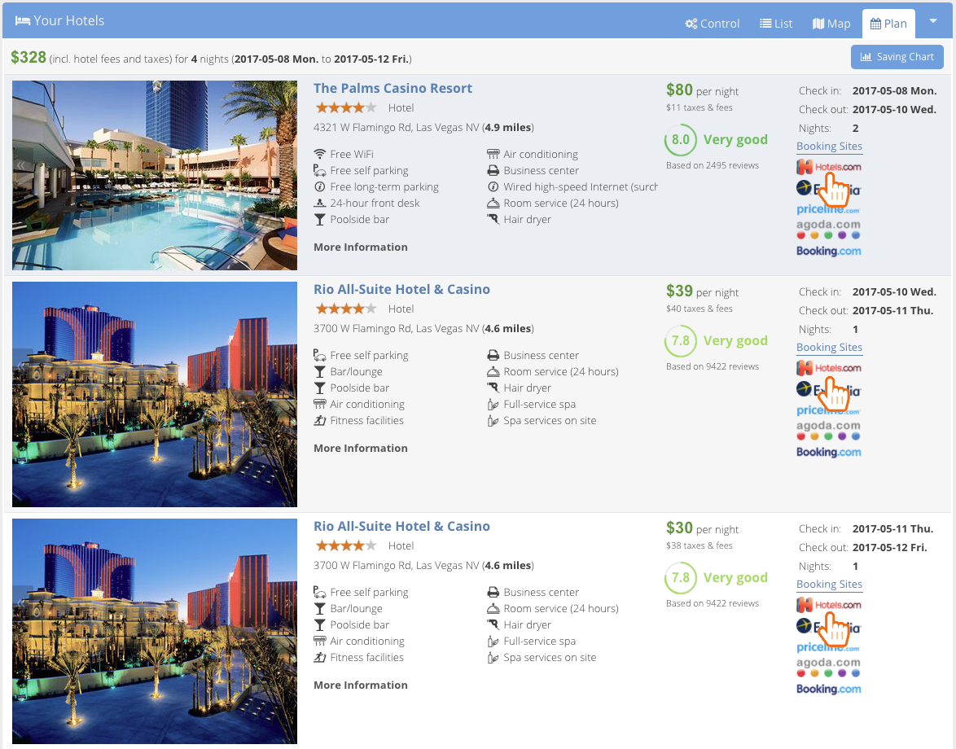Click Booking Sites link for 2017-05-11 check-in Rio
Screen dimensions: 956x749
(829, 585)
